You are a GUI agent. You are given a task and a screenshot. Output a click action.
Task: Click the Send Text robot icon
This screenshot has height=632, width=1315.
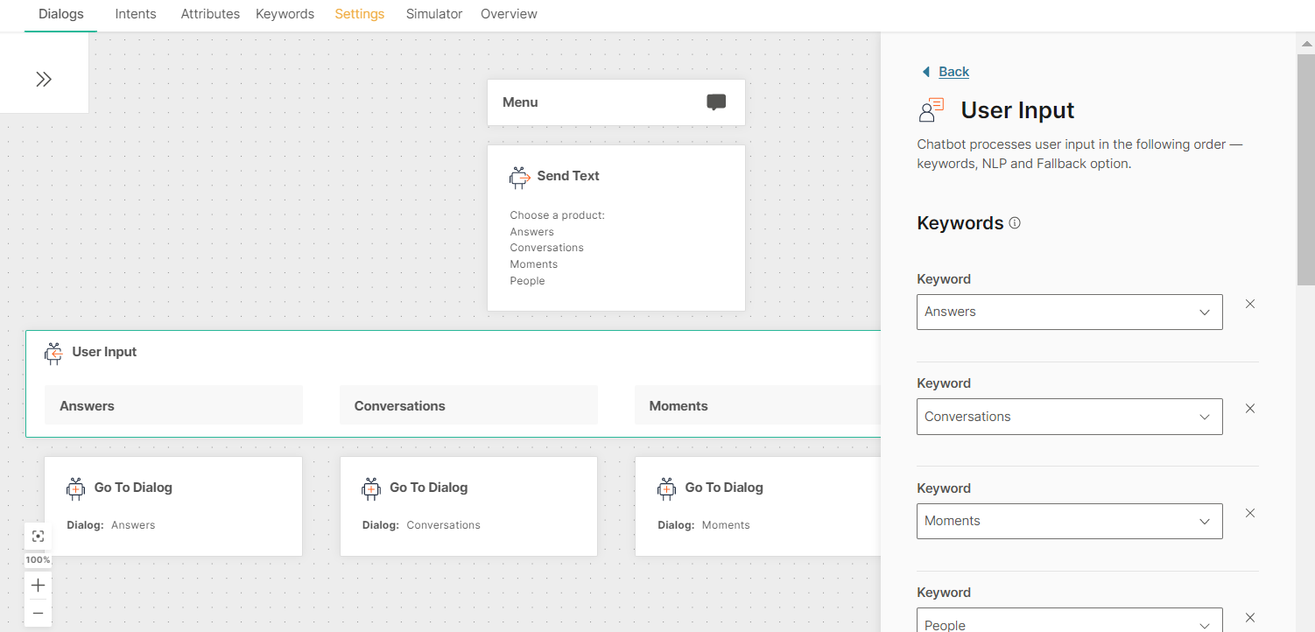pyautogui.click(x=519, y=177)
